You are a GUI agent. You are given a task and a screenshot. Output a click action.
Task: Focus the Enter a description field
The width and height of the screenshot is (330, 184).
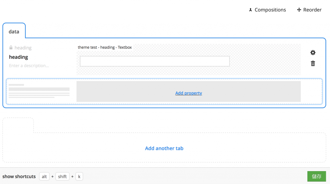[x=29, y=66]
